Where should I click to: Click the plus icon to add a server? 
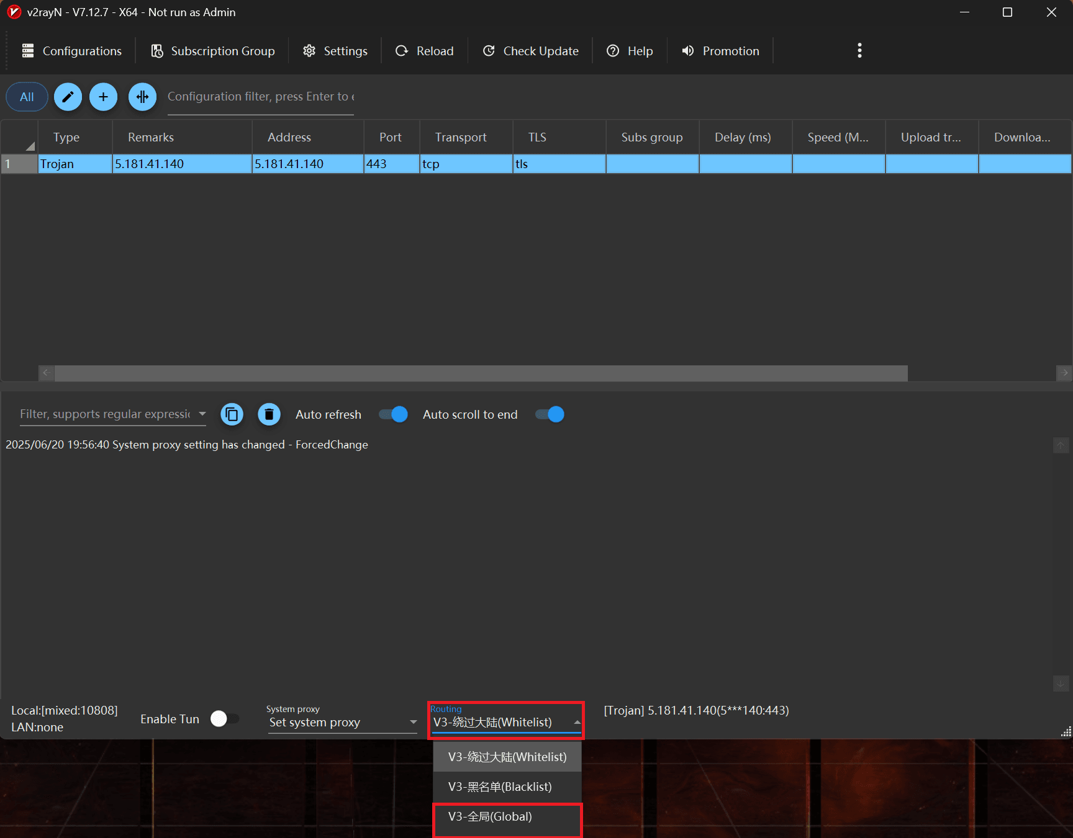coord(103,97)
